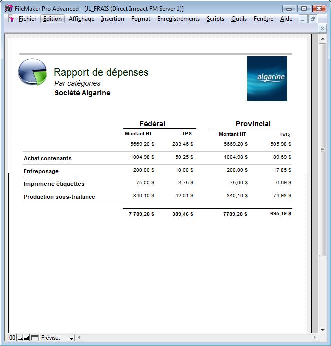Click the 389,46 $ TPS total
The width and height of the screenshot is (331, 346).
183,214
